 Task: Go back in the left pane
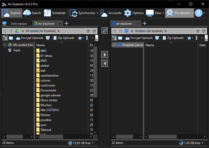pos(5,31)
